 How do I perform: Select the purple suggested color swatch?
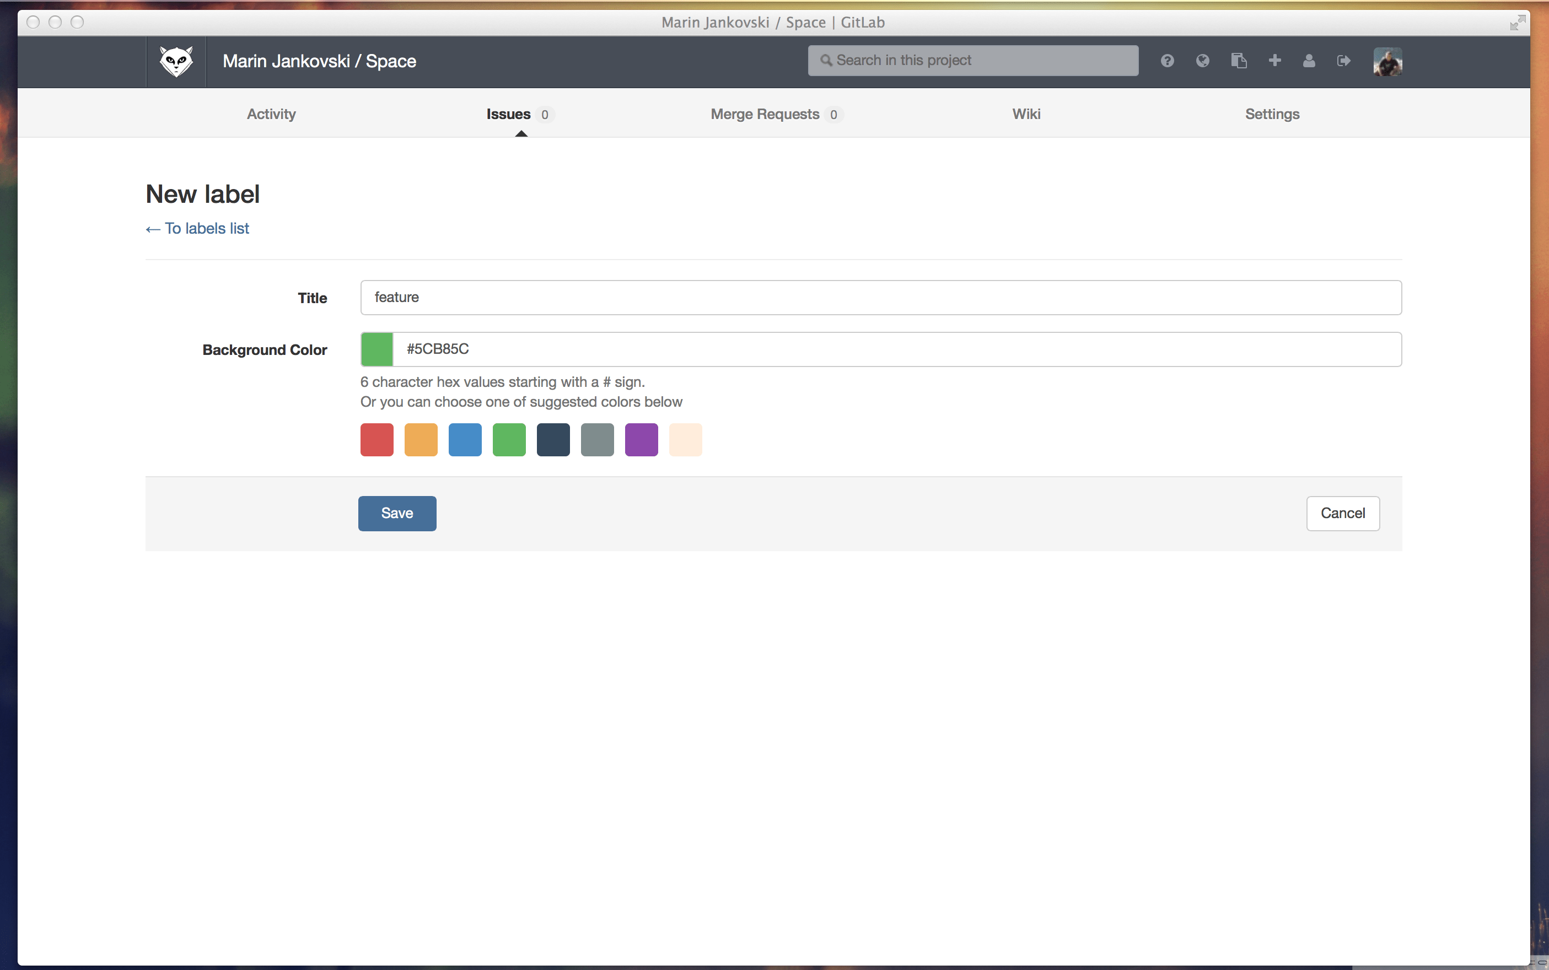643,439
